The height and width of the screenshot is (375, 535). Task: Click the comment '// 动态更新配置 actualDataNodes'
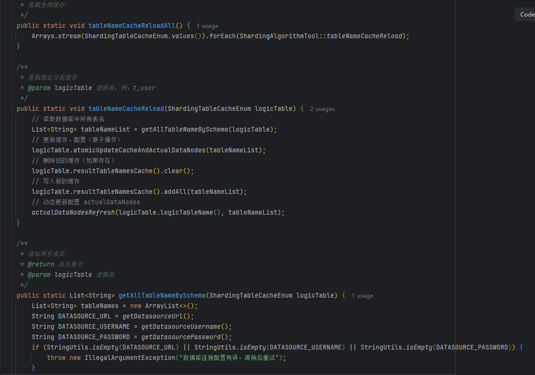point(86,202)
